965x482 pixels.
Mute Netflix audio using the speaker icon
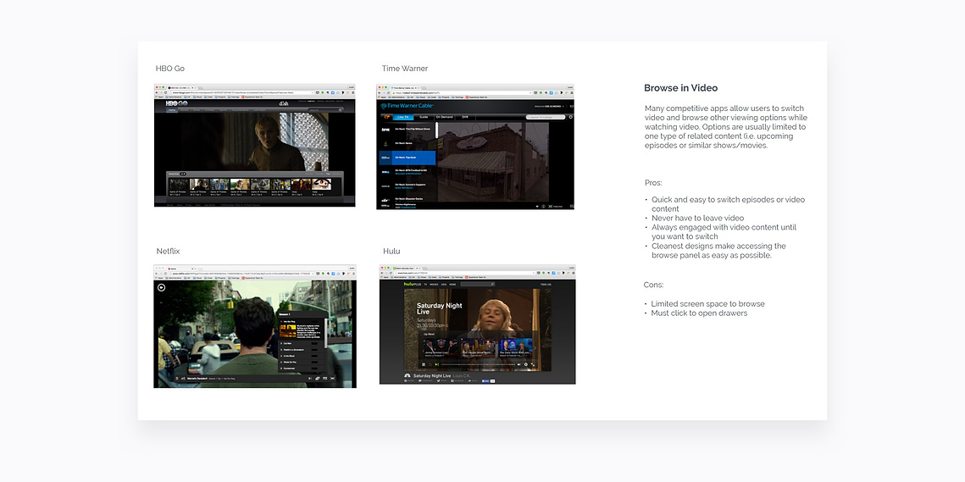point(183,379)
